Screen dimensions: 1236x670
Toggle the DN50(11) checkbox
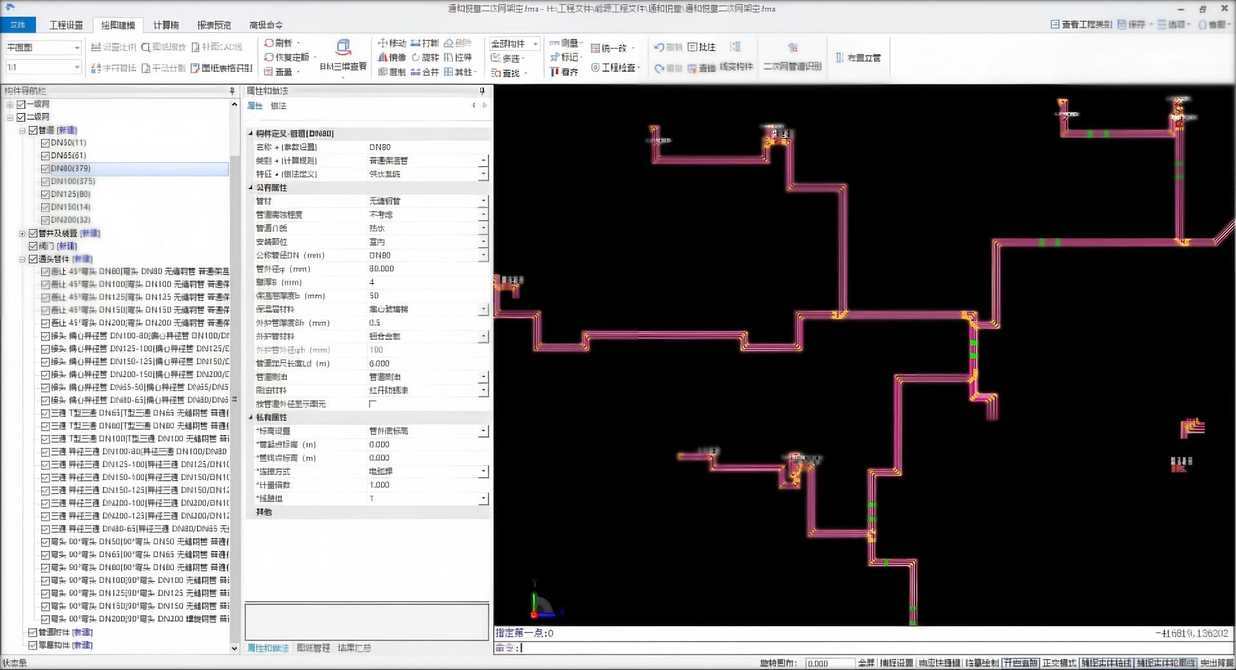pos(45,143)
